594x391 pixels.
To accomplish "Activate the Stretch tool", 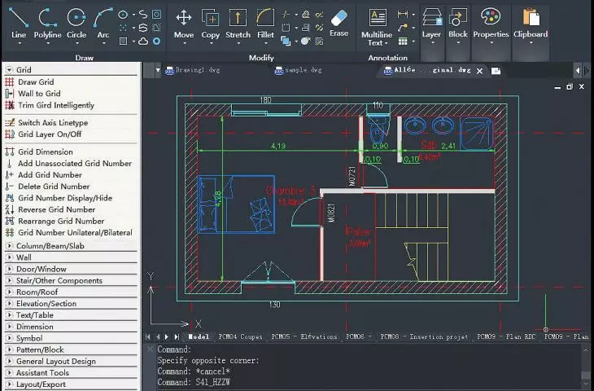I will point(238,23).
